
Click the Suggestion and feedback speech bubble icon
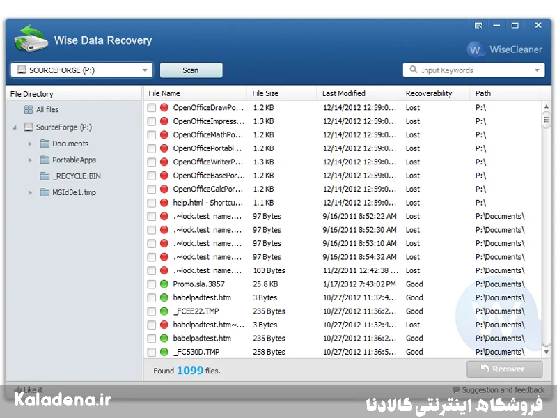[456, 389]
